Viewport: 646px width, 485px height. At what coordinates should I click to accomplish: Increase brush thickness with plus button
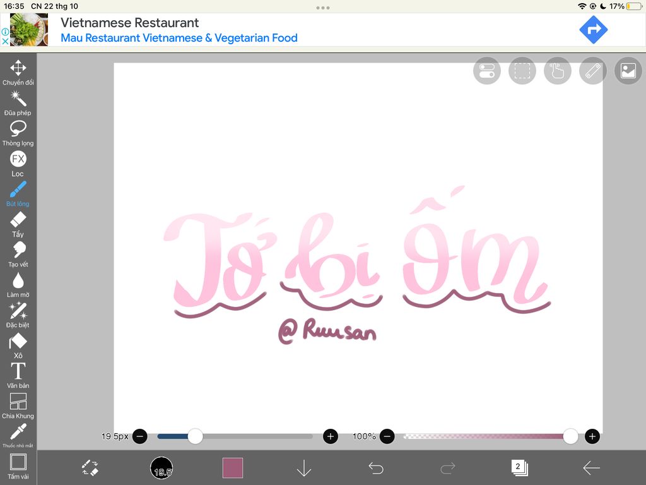click(x=331, y=436)
